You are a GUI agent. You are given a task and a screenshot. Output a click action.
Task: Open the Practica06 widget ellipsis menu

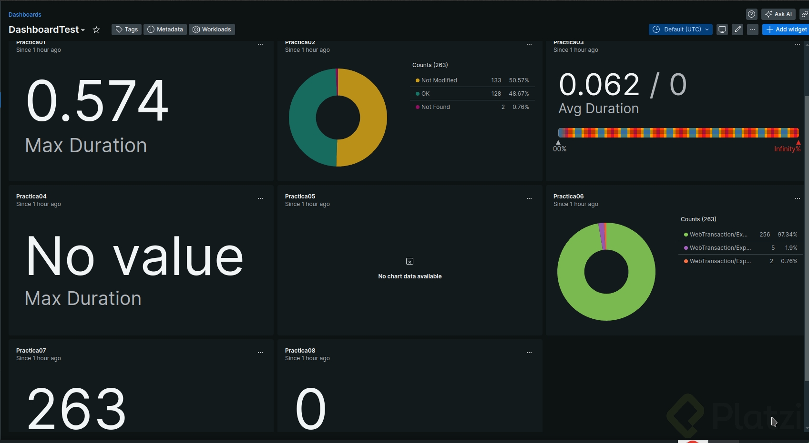tap(798, 198)
